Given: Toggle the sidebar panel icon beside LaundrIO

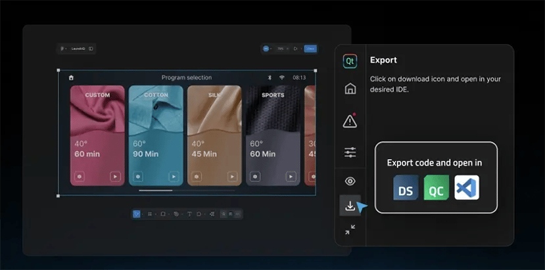Looking at the screenshot, I should pos(91,49).
